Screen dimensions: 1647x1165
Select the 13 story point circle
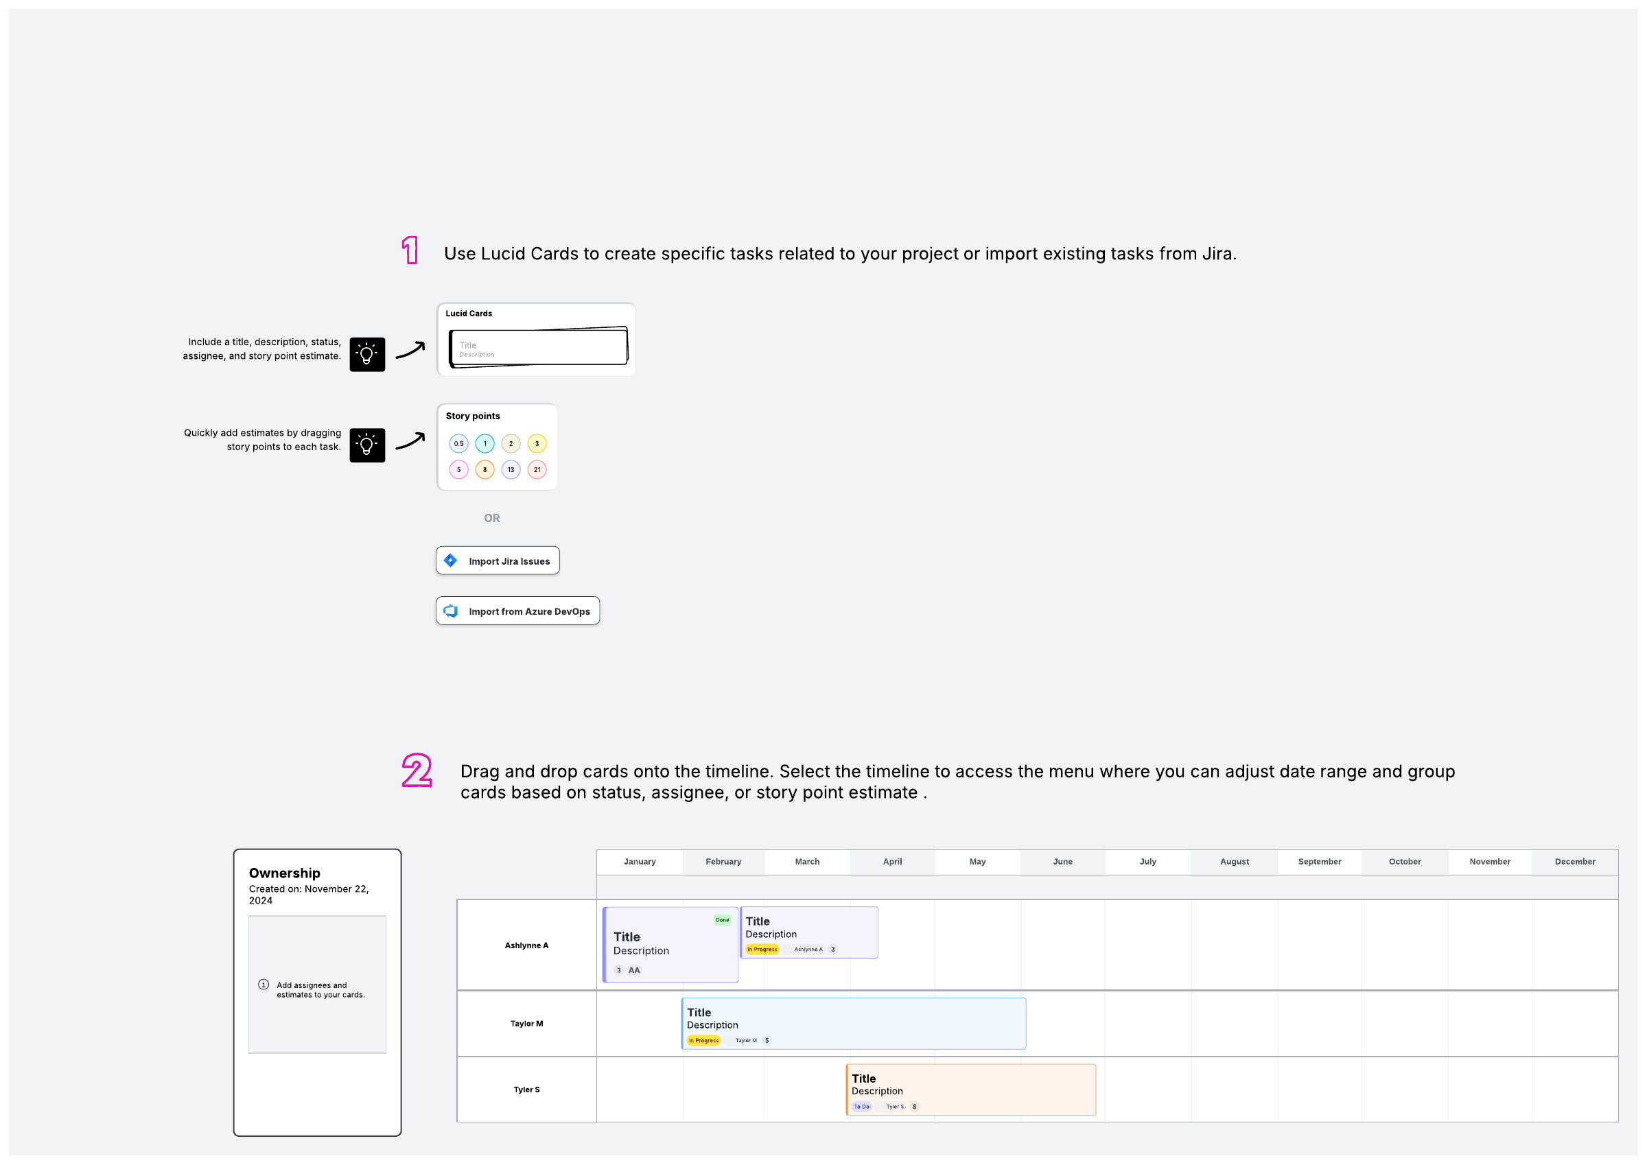tap(511, 470)
